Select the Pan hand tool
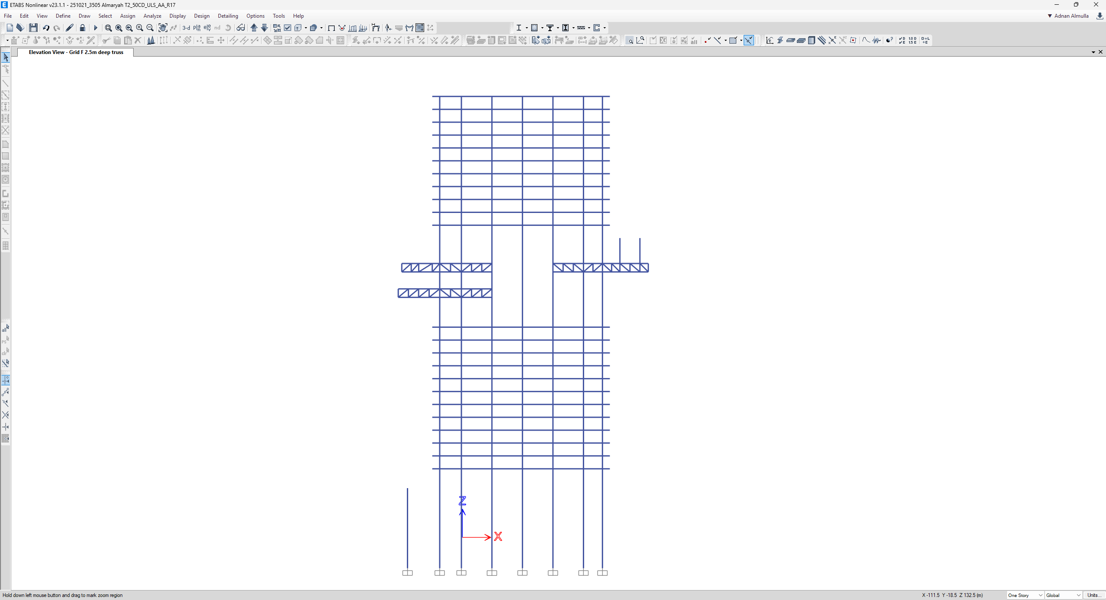The image size is (1106, 600). click(163, 28)
